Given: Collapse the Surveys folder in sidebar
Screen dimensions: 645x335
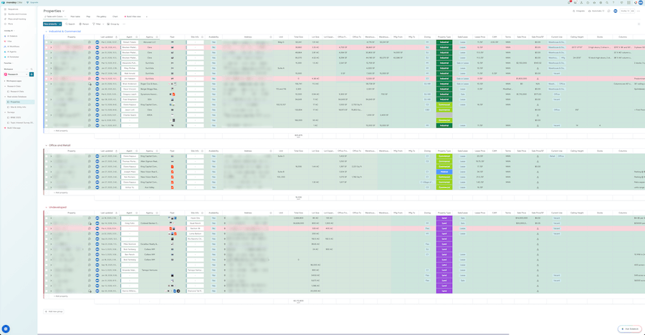Looking at the screenshot, I should point(4,112).
